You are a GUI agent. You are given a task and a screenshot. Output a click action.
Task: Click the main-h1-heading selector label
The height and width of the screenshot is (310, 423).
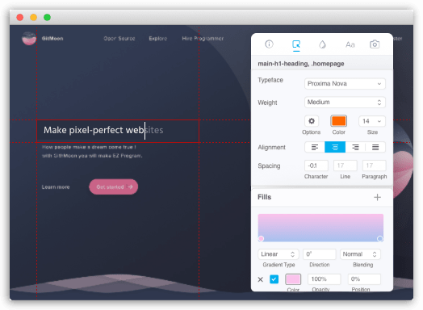[301, 64]
